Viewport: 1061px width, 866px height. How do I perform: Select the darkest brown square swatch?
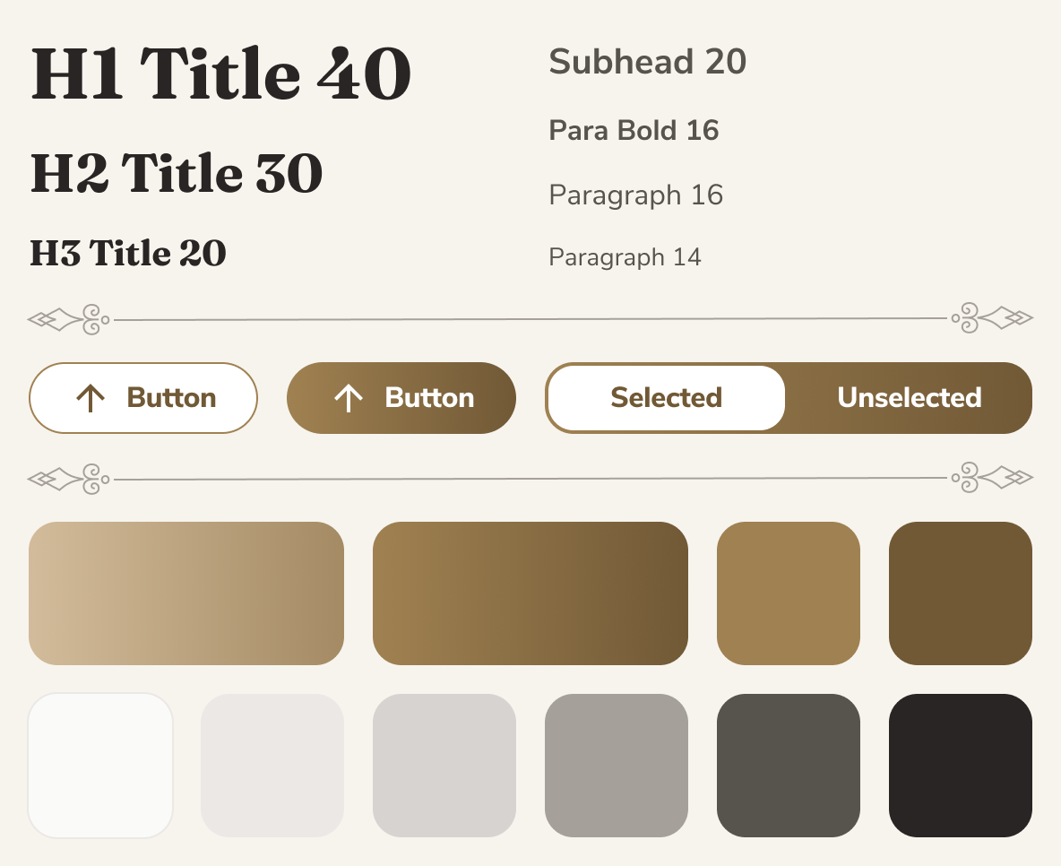pyautogui.click(x=961, y=593)
